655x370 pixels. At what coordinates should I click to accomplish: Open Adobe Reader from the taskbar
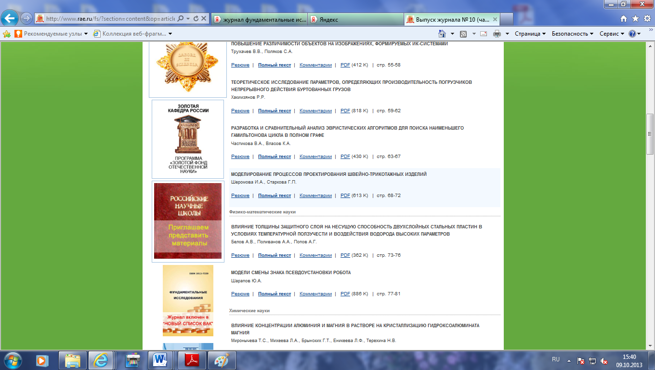pyautogui.click(x=192, y=360)
